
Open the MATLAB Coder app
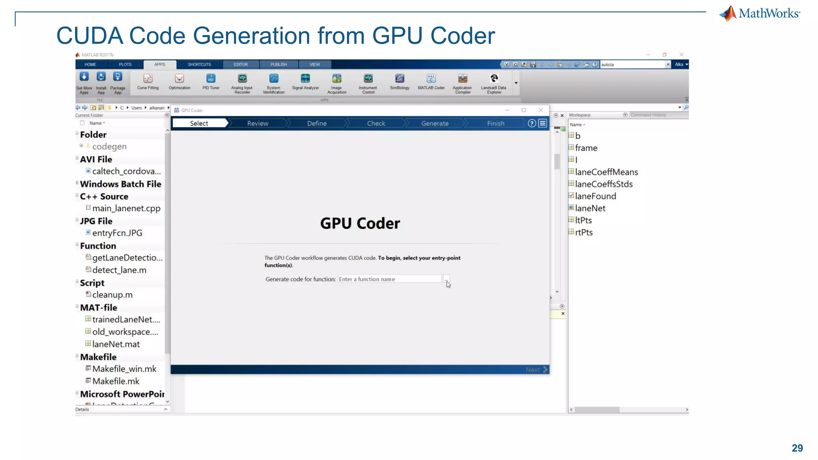pyautogui.click(x=431, y=82)
